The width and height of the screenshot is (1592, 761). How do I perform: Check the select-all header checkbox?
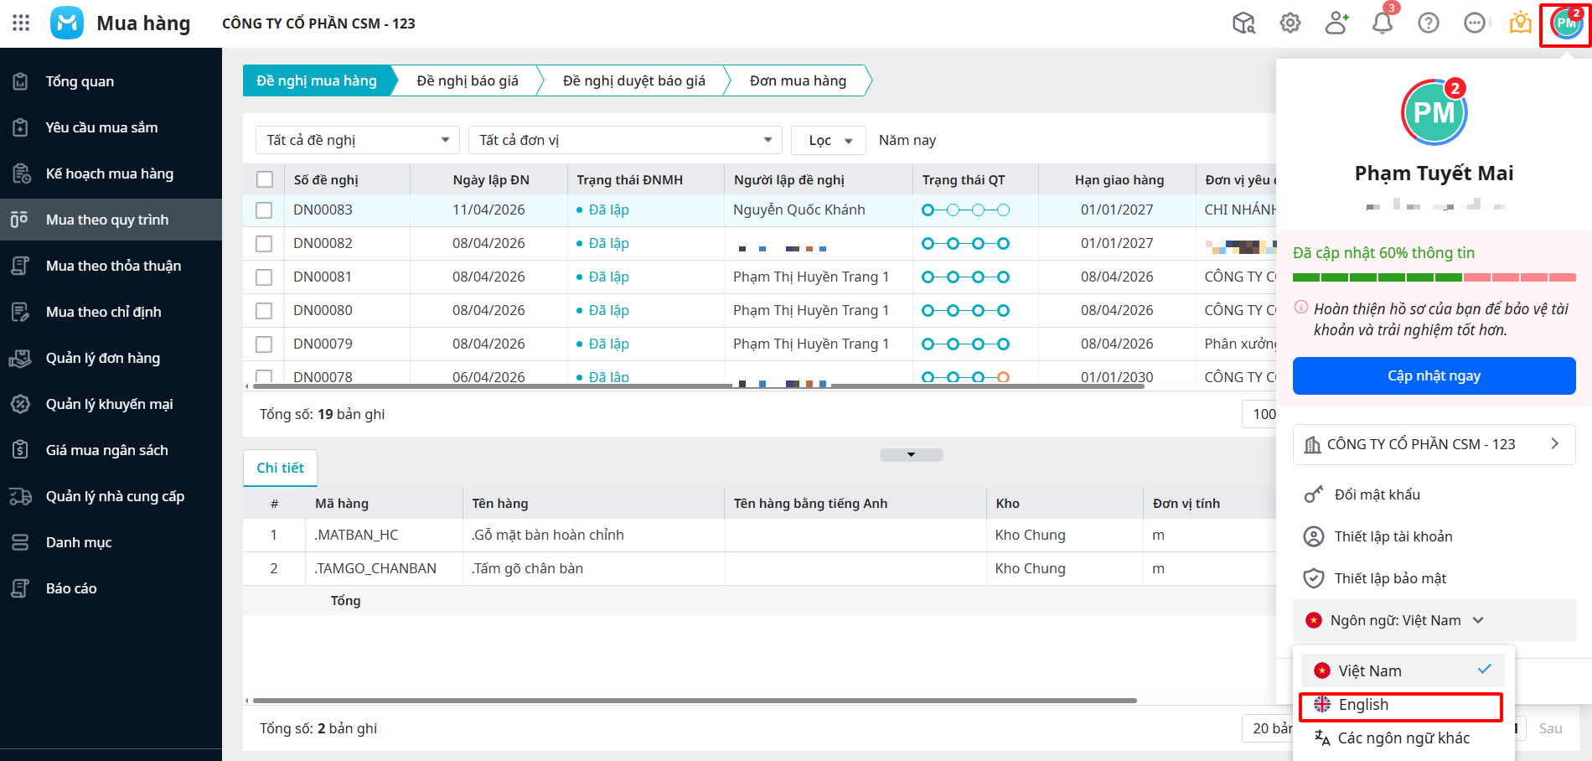(x=265, y=179)
